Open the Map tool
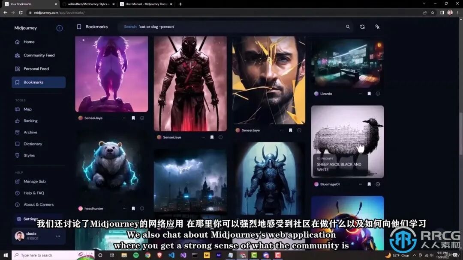Screen dimensions: 463x260 point(27,109)
